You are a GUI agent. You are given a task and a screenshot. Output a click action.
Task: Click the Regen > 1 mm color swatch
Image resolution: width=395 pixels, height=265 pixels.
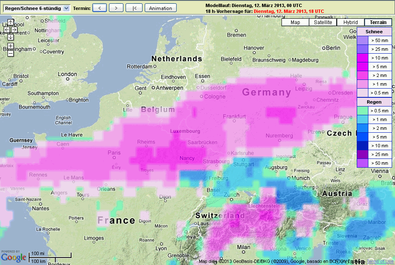click(363, 119)
